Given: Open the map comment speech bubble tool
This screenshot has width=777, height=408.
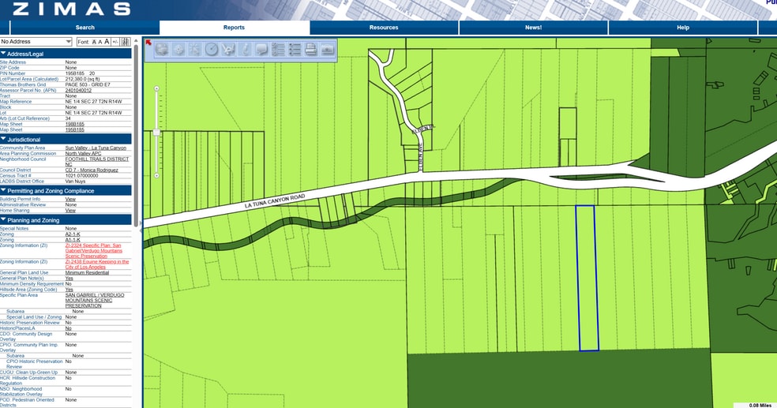Looking at the screenshot, I should coord(261,49).
